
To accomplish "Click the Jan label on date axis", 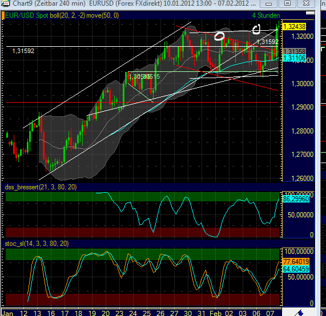I will click(7, 313).
